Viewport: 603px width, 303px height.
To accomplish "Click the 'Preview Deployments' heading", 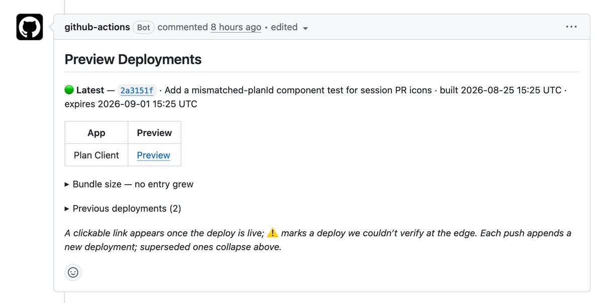I will [133, 59].
